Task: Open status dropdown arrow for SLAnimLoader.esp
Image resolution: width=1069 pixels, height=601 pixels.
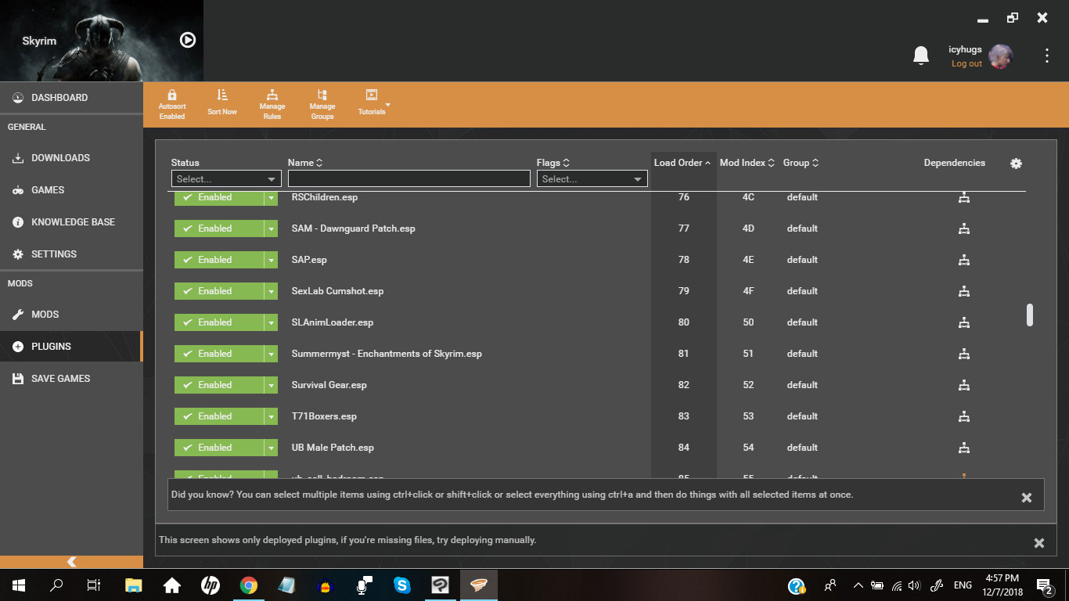Action: 271,322
